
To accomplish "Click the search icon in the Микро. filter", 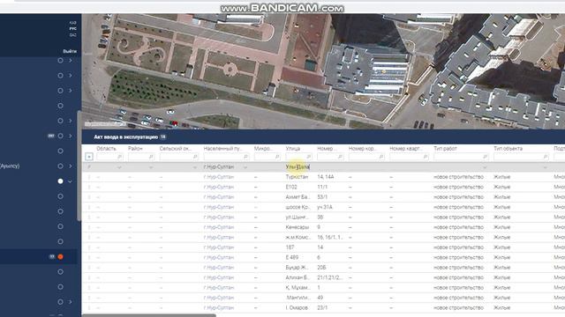I will pyautogui.click(x=277, y=157).
